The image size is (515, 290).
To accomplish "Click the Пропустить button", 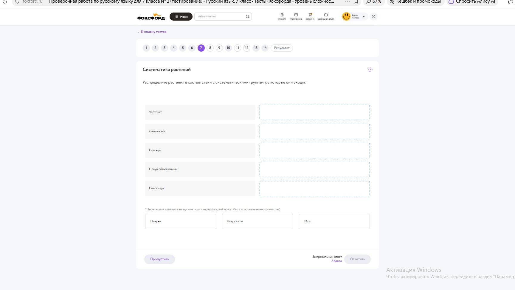I will [159, 259].
